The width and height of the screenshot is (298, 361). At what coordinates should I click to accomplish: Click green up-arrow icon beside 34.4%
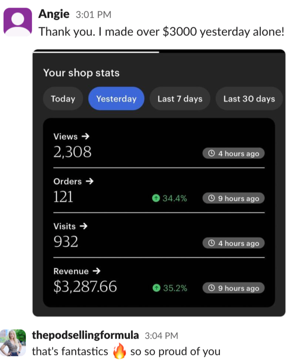click(156, 198)
